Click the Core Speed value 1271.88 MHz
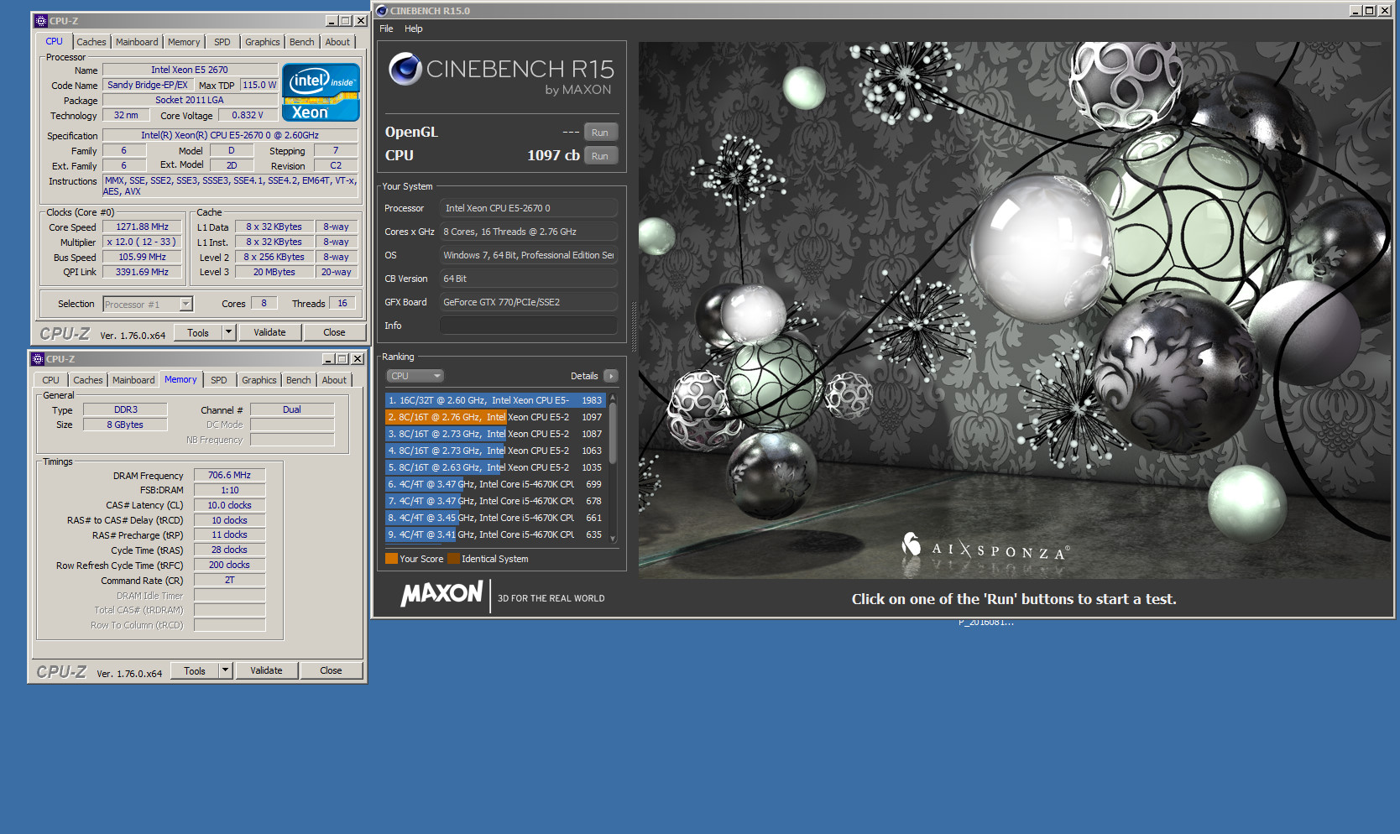This screenshot has height=834, width=1400. pos(143,227)
